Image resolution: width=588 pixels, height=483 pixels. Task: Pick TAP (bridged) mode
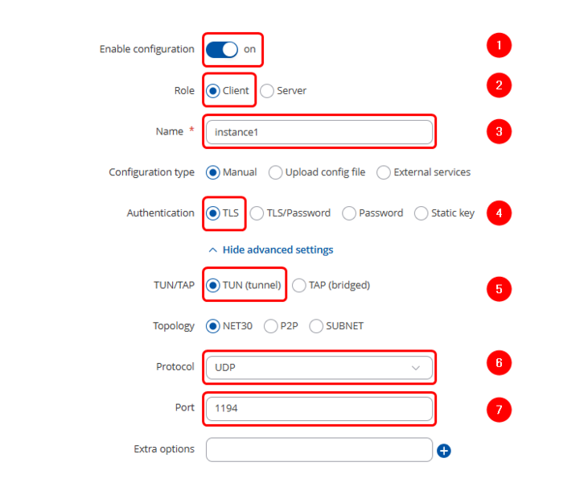[x=298, y=285]
